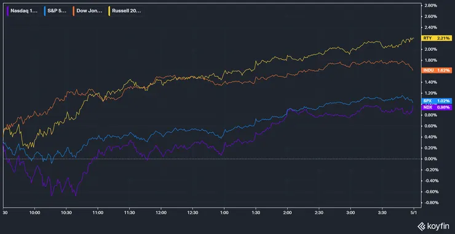Click the 3:00 time axis label
The width and height of the screenshot is (455, 234).
pos(350,213)
